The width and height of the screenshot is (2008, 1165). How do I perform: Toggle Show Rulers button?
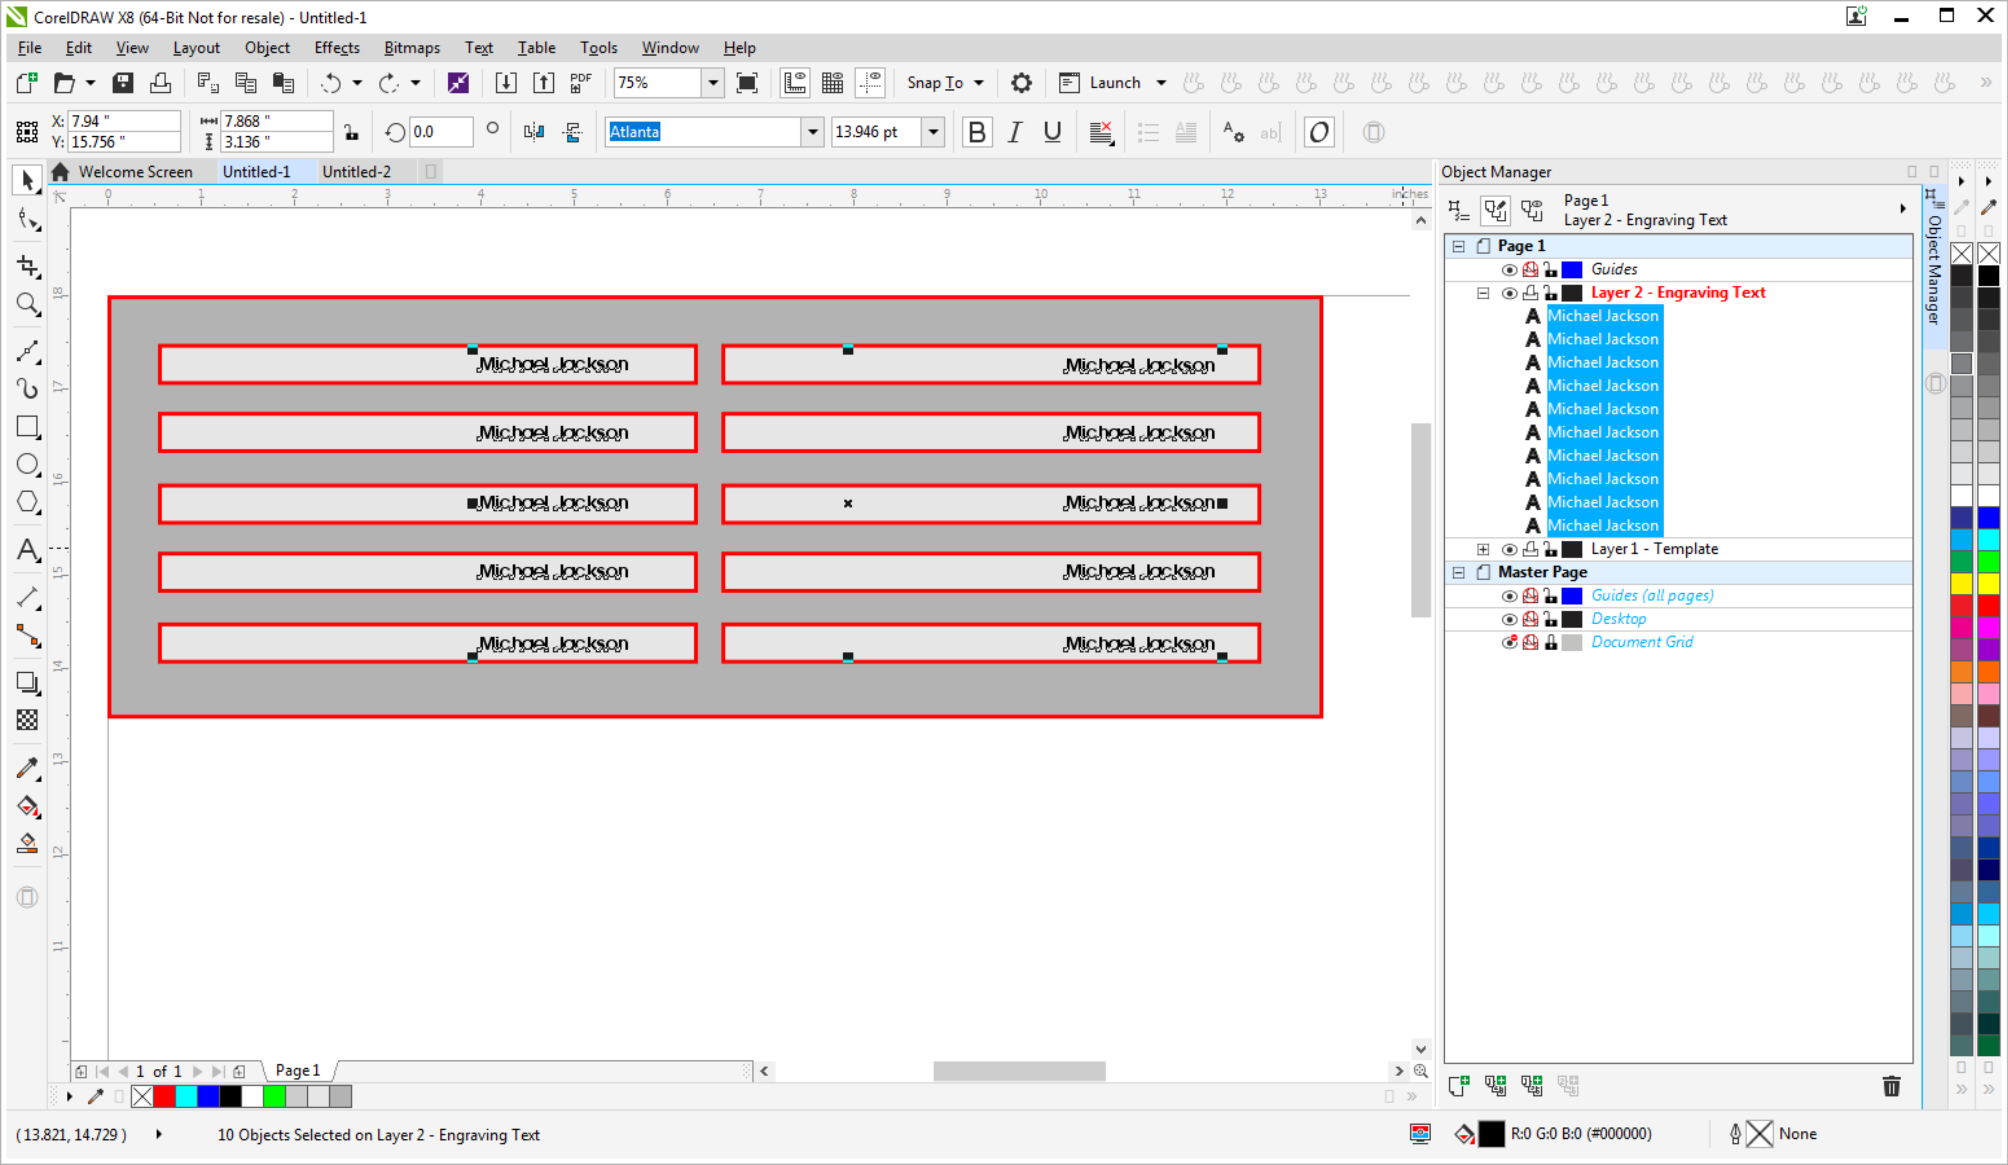tap(795, 83)
